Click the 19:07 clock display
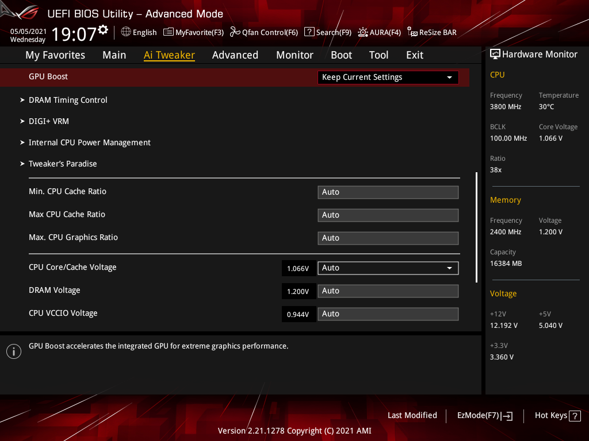 tap(74, 34)
